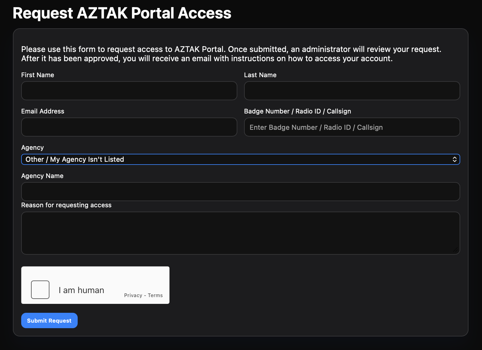Click the Agency dropdown chevron arrows
This screenshot has height=350, width=482.
(454, 159)
